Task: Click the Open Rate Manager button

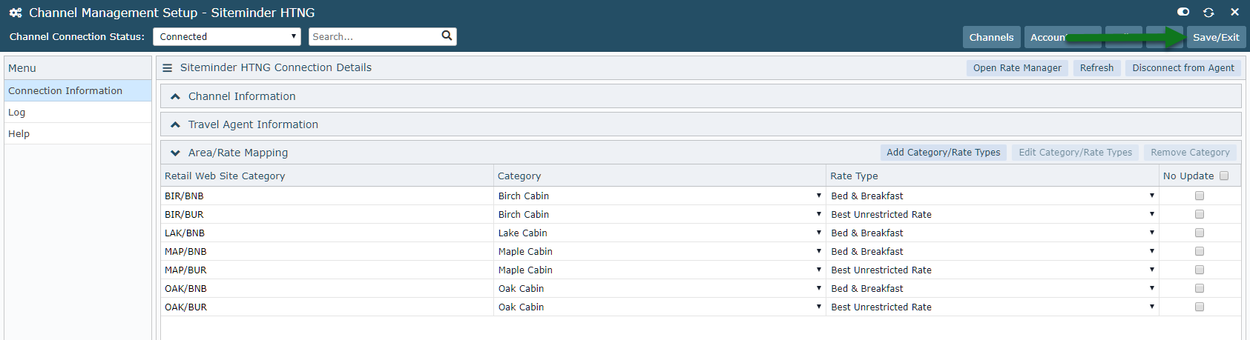Action: (1017, 67)
